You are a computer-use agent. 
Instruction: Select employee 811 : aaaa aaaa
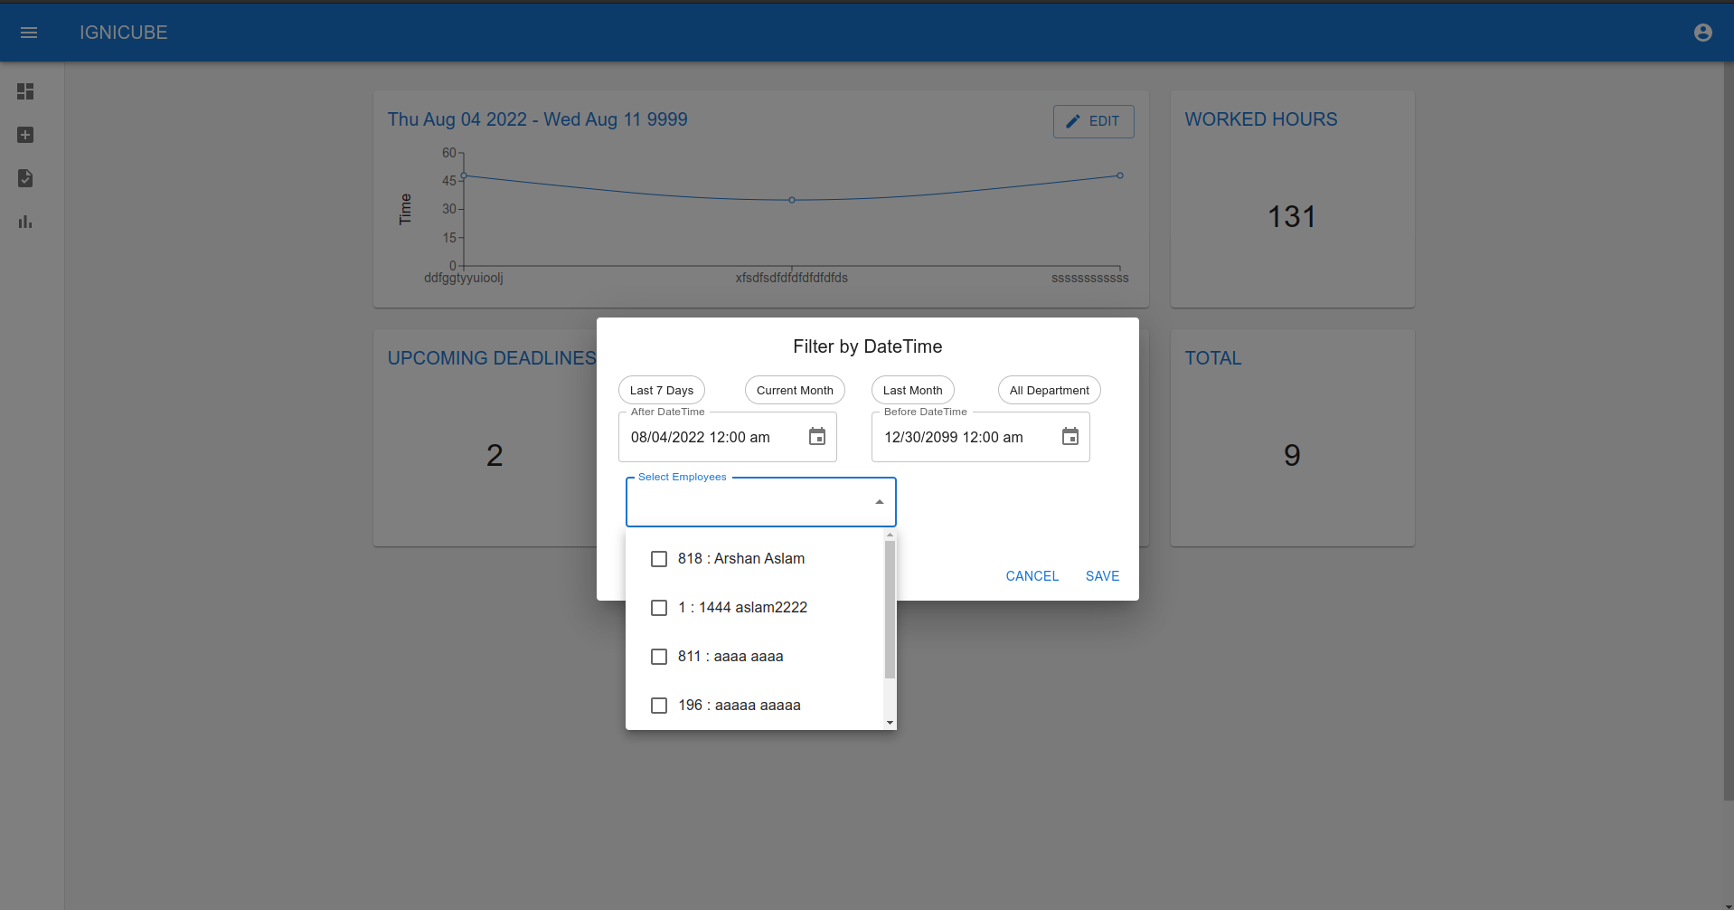659,656
